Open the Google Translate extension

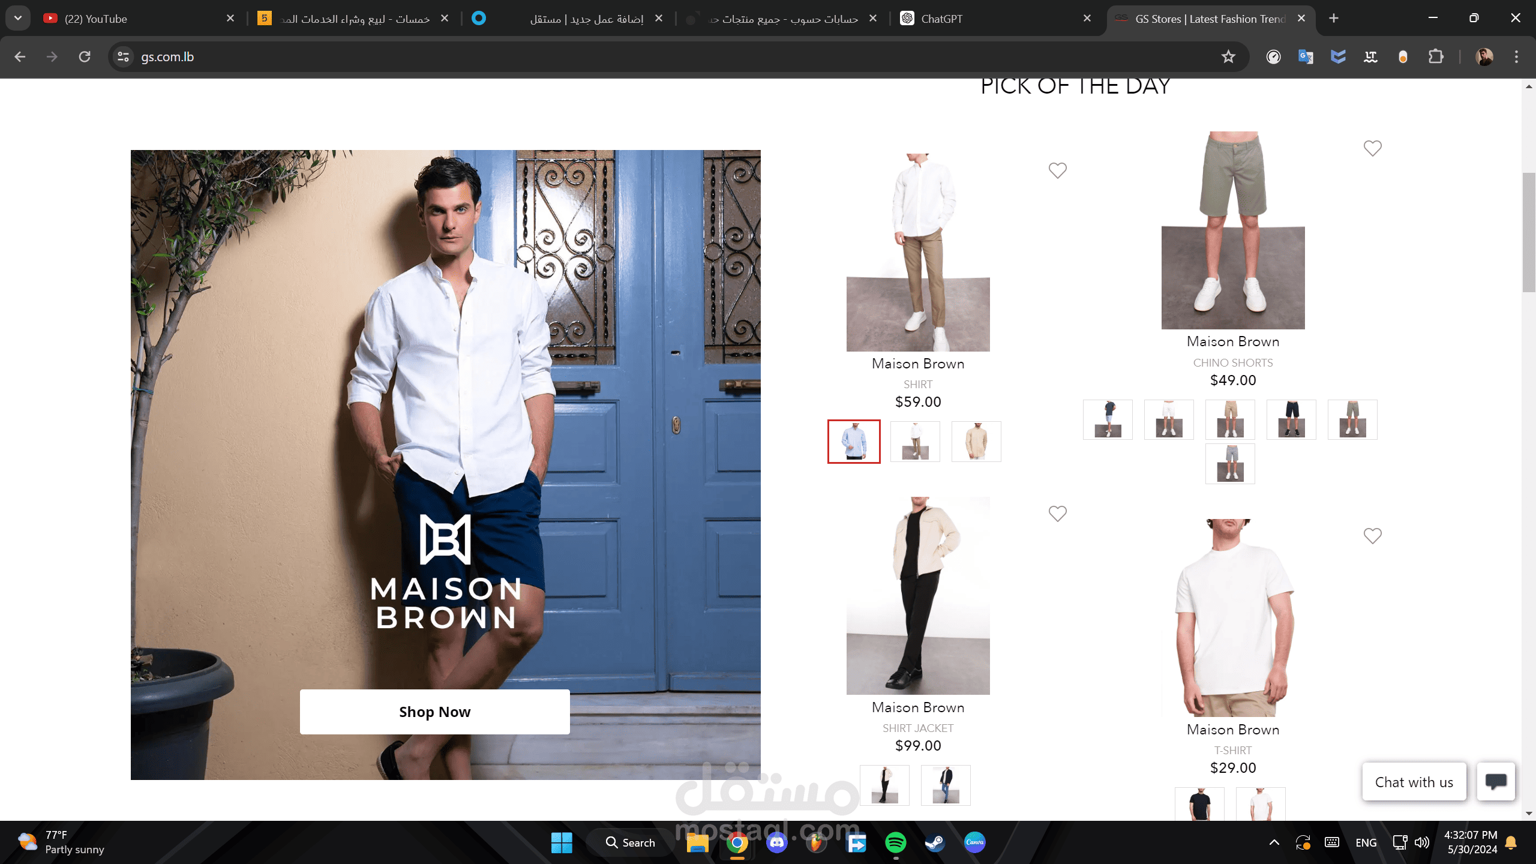click(x=1306, y=56)
